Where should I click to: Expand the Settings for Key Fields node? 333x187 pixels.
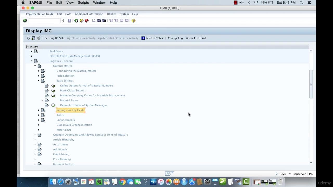[x=39, y=110]
